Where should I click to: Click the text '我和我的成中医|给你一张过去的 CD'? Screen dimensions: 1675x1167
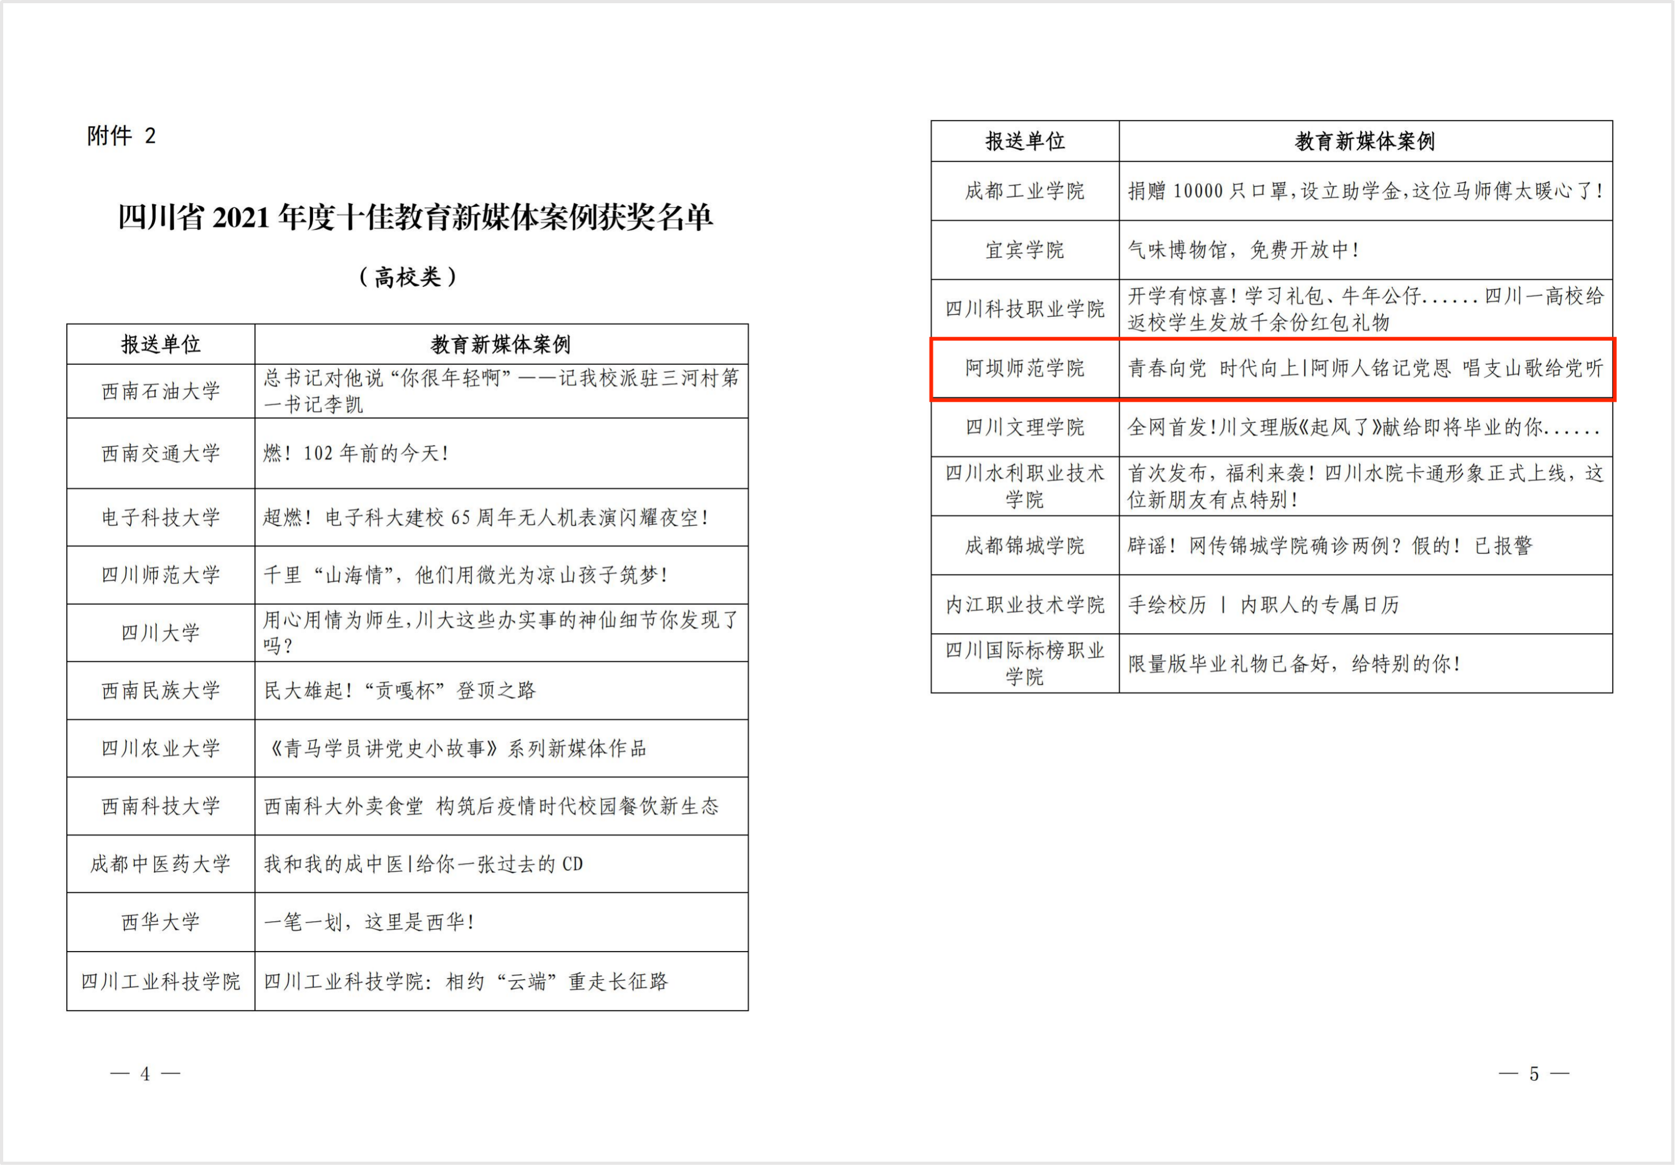(424, 865)
